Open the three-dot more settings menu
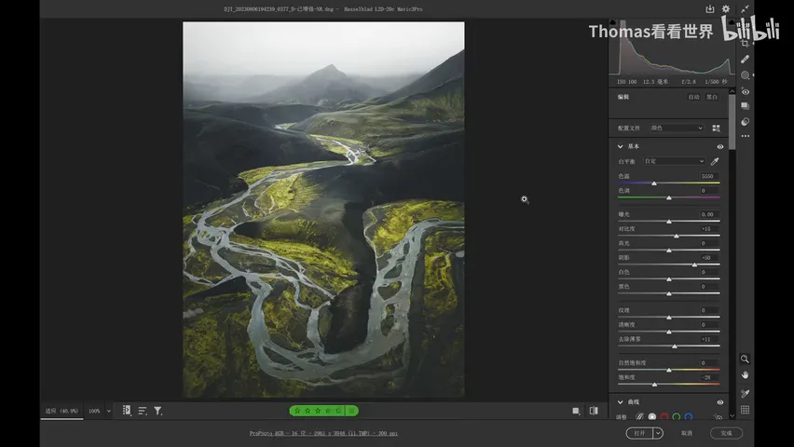The height and width of the screenshot is (447, 794). coord(745,136)
